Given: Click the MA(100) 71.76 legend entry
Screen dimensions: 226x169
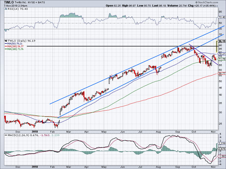Looking at the screenshot, I should tap(14, 49).
